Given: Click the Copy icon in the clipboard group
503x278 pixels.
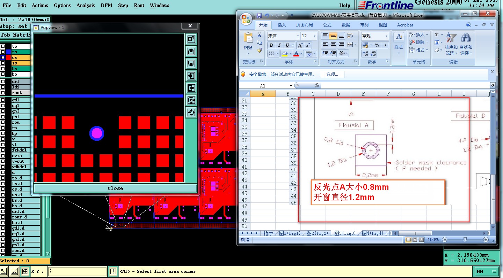Looking at the screenshot, I should (x=259, y=43).
